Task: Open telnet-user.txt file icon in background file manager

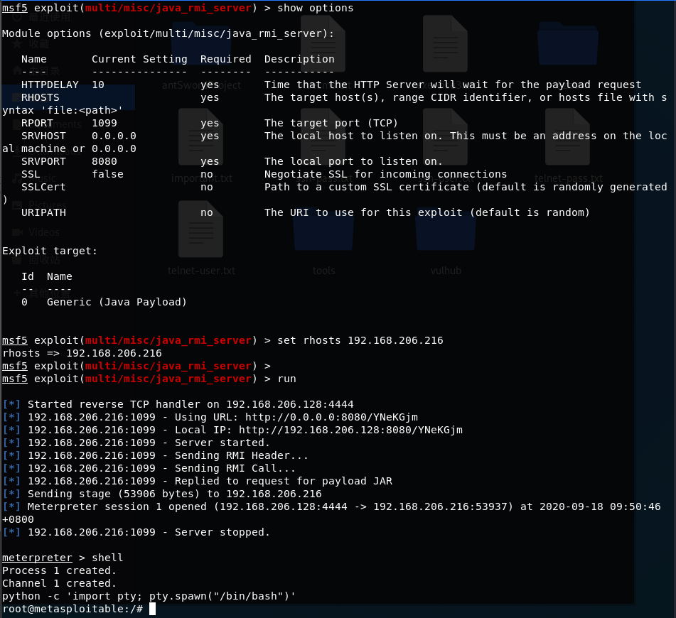Action: (200, 229)
